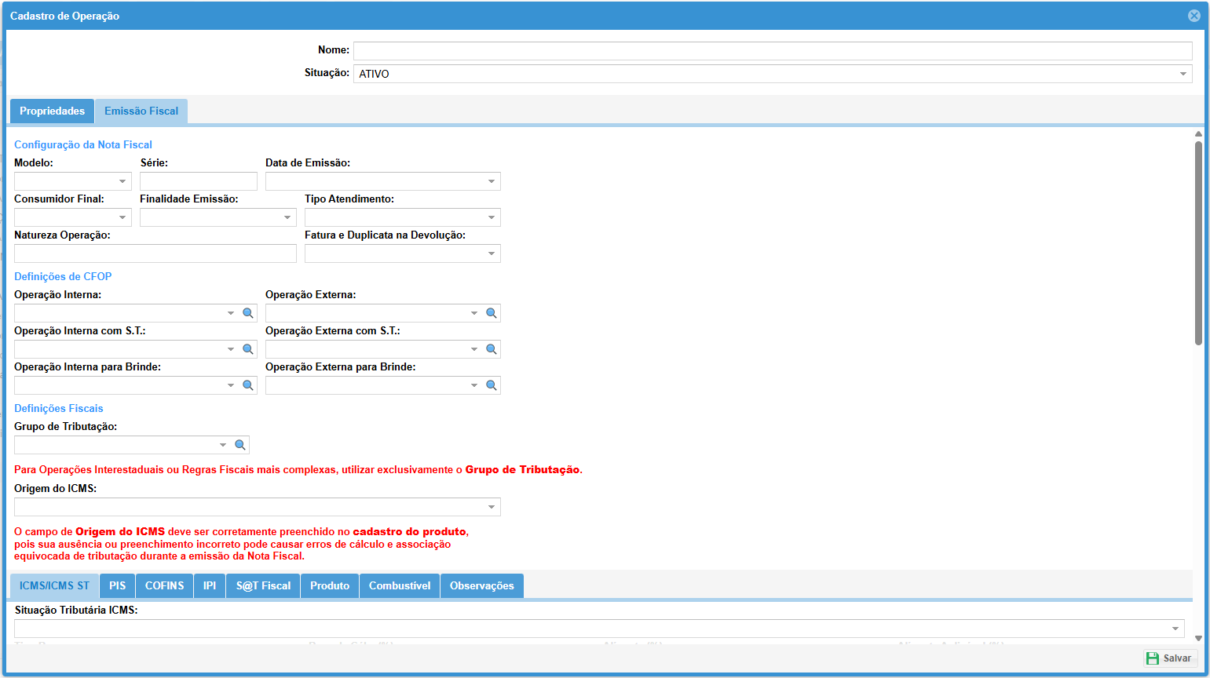Screen dimensions: 1210x678
Task: Open the COFINS tab
Action: 164,586
